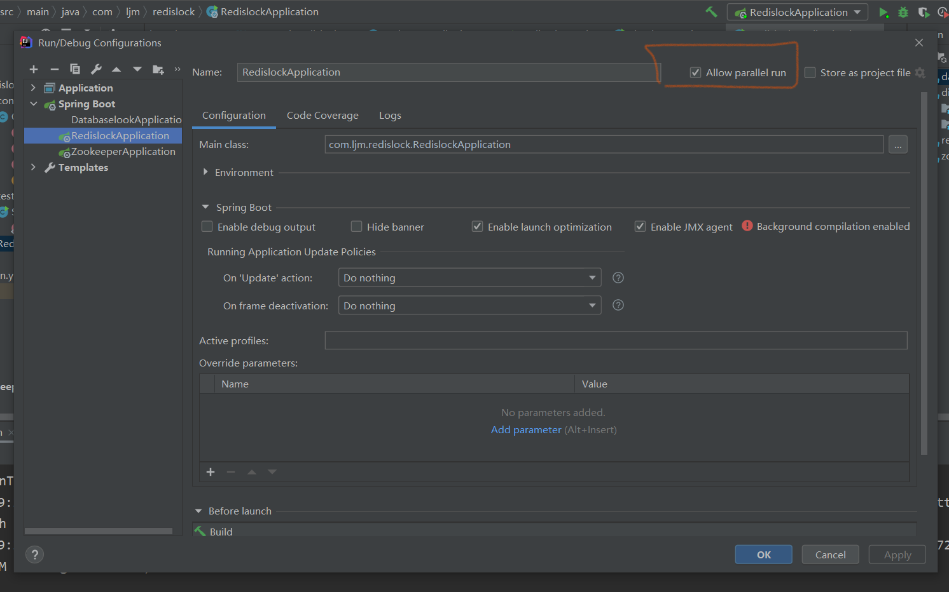949x592 pixels.
Task: Open the Logs tab
Action: pyautogui.click(x=390, y=116)
